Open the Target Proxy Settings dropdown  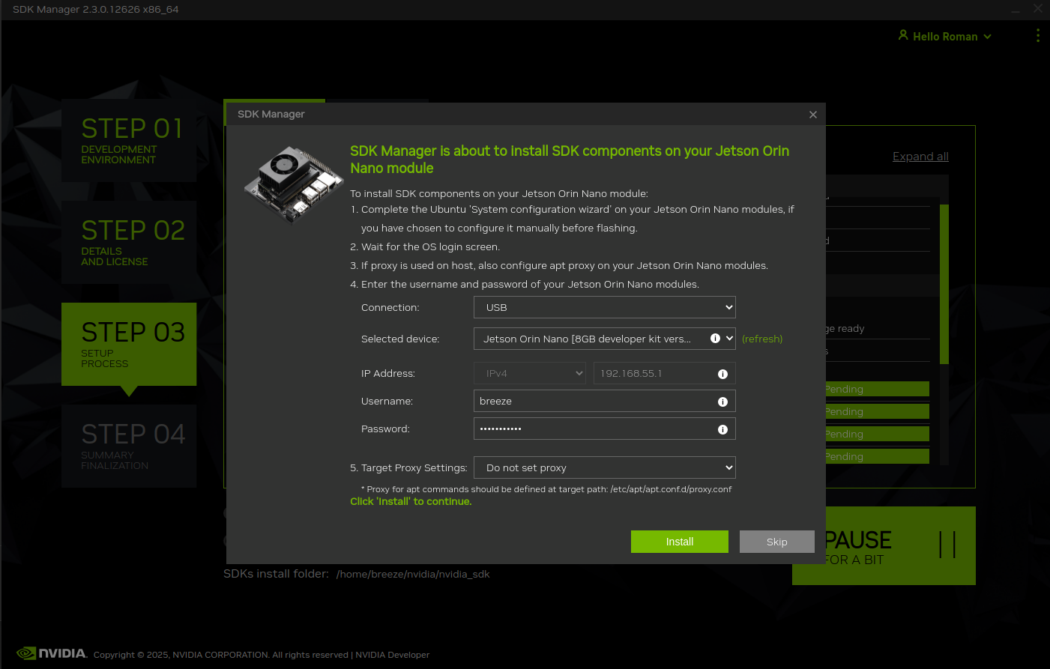point(604,467)
